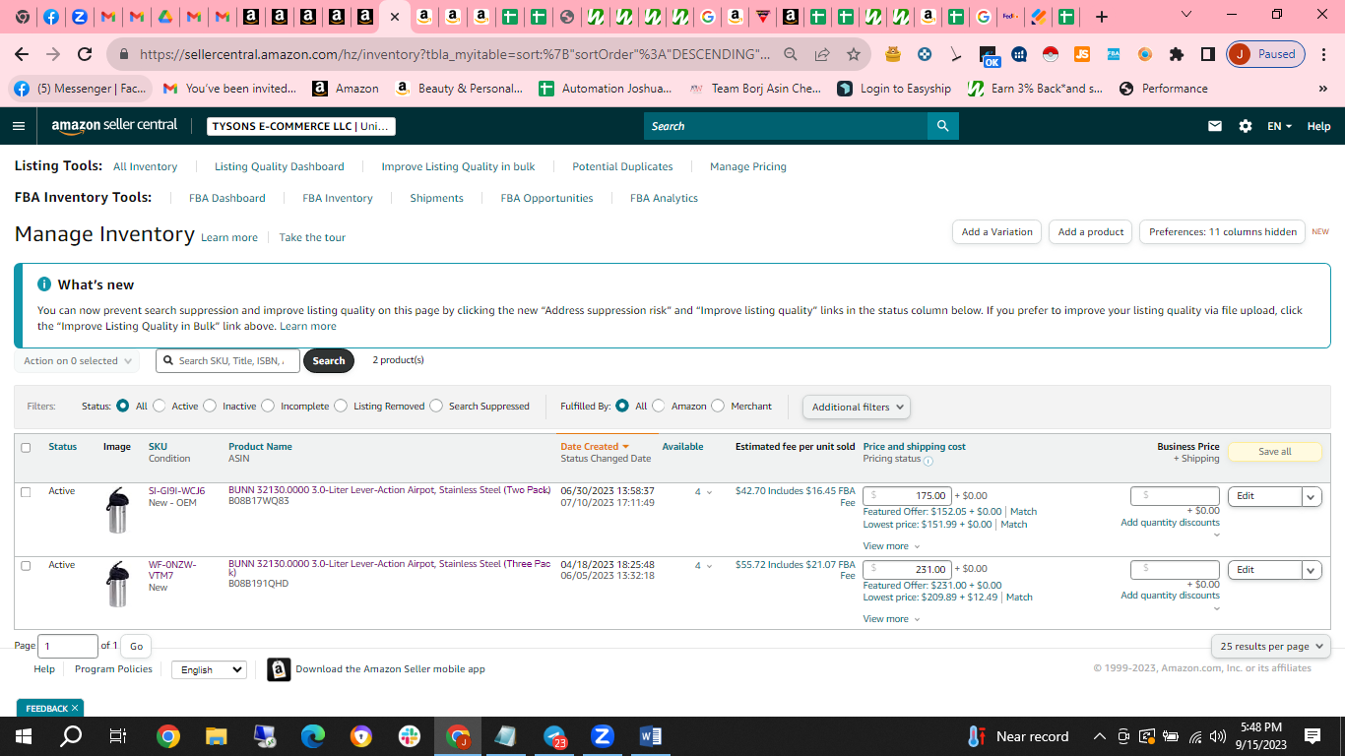1345x756 pixels.
Task: Click the Three Pack product thumbnail
Action: click(x=118, y=584)
